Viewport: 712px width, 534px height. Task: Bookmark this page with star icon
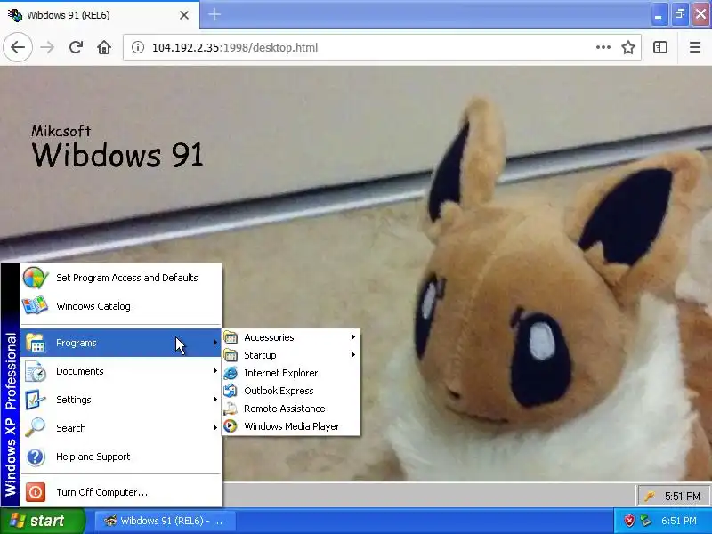(x=628, y=47)
